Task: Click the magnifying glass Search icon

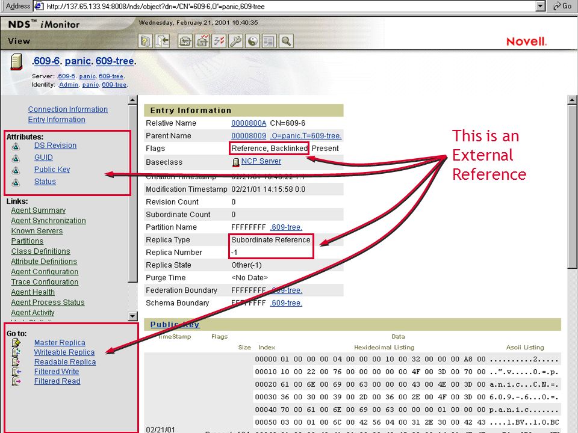Action: (286, 41)
